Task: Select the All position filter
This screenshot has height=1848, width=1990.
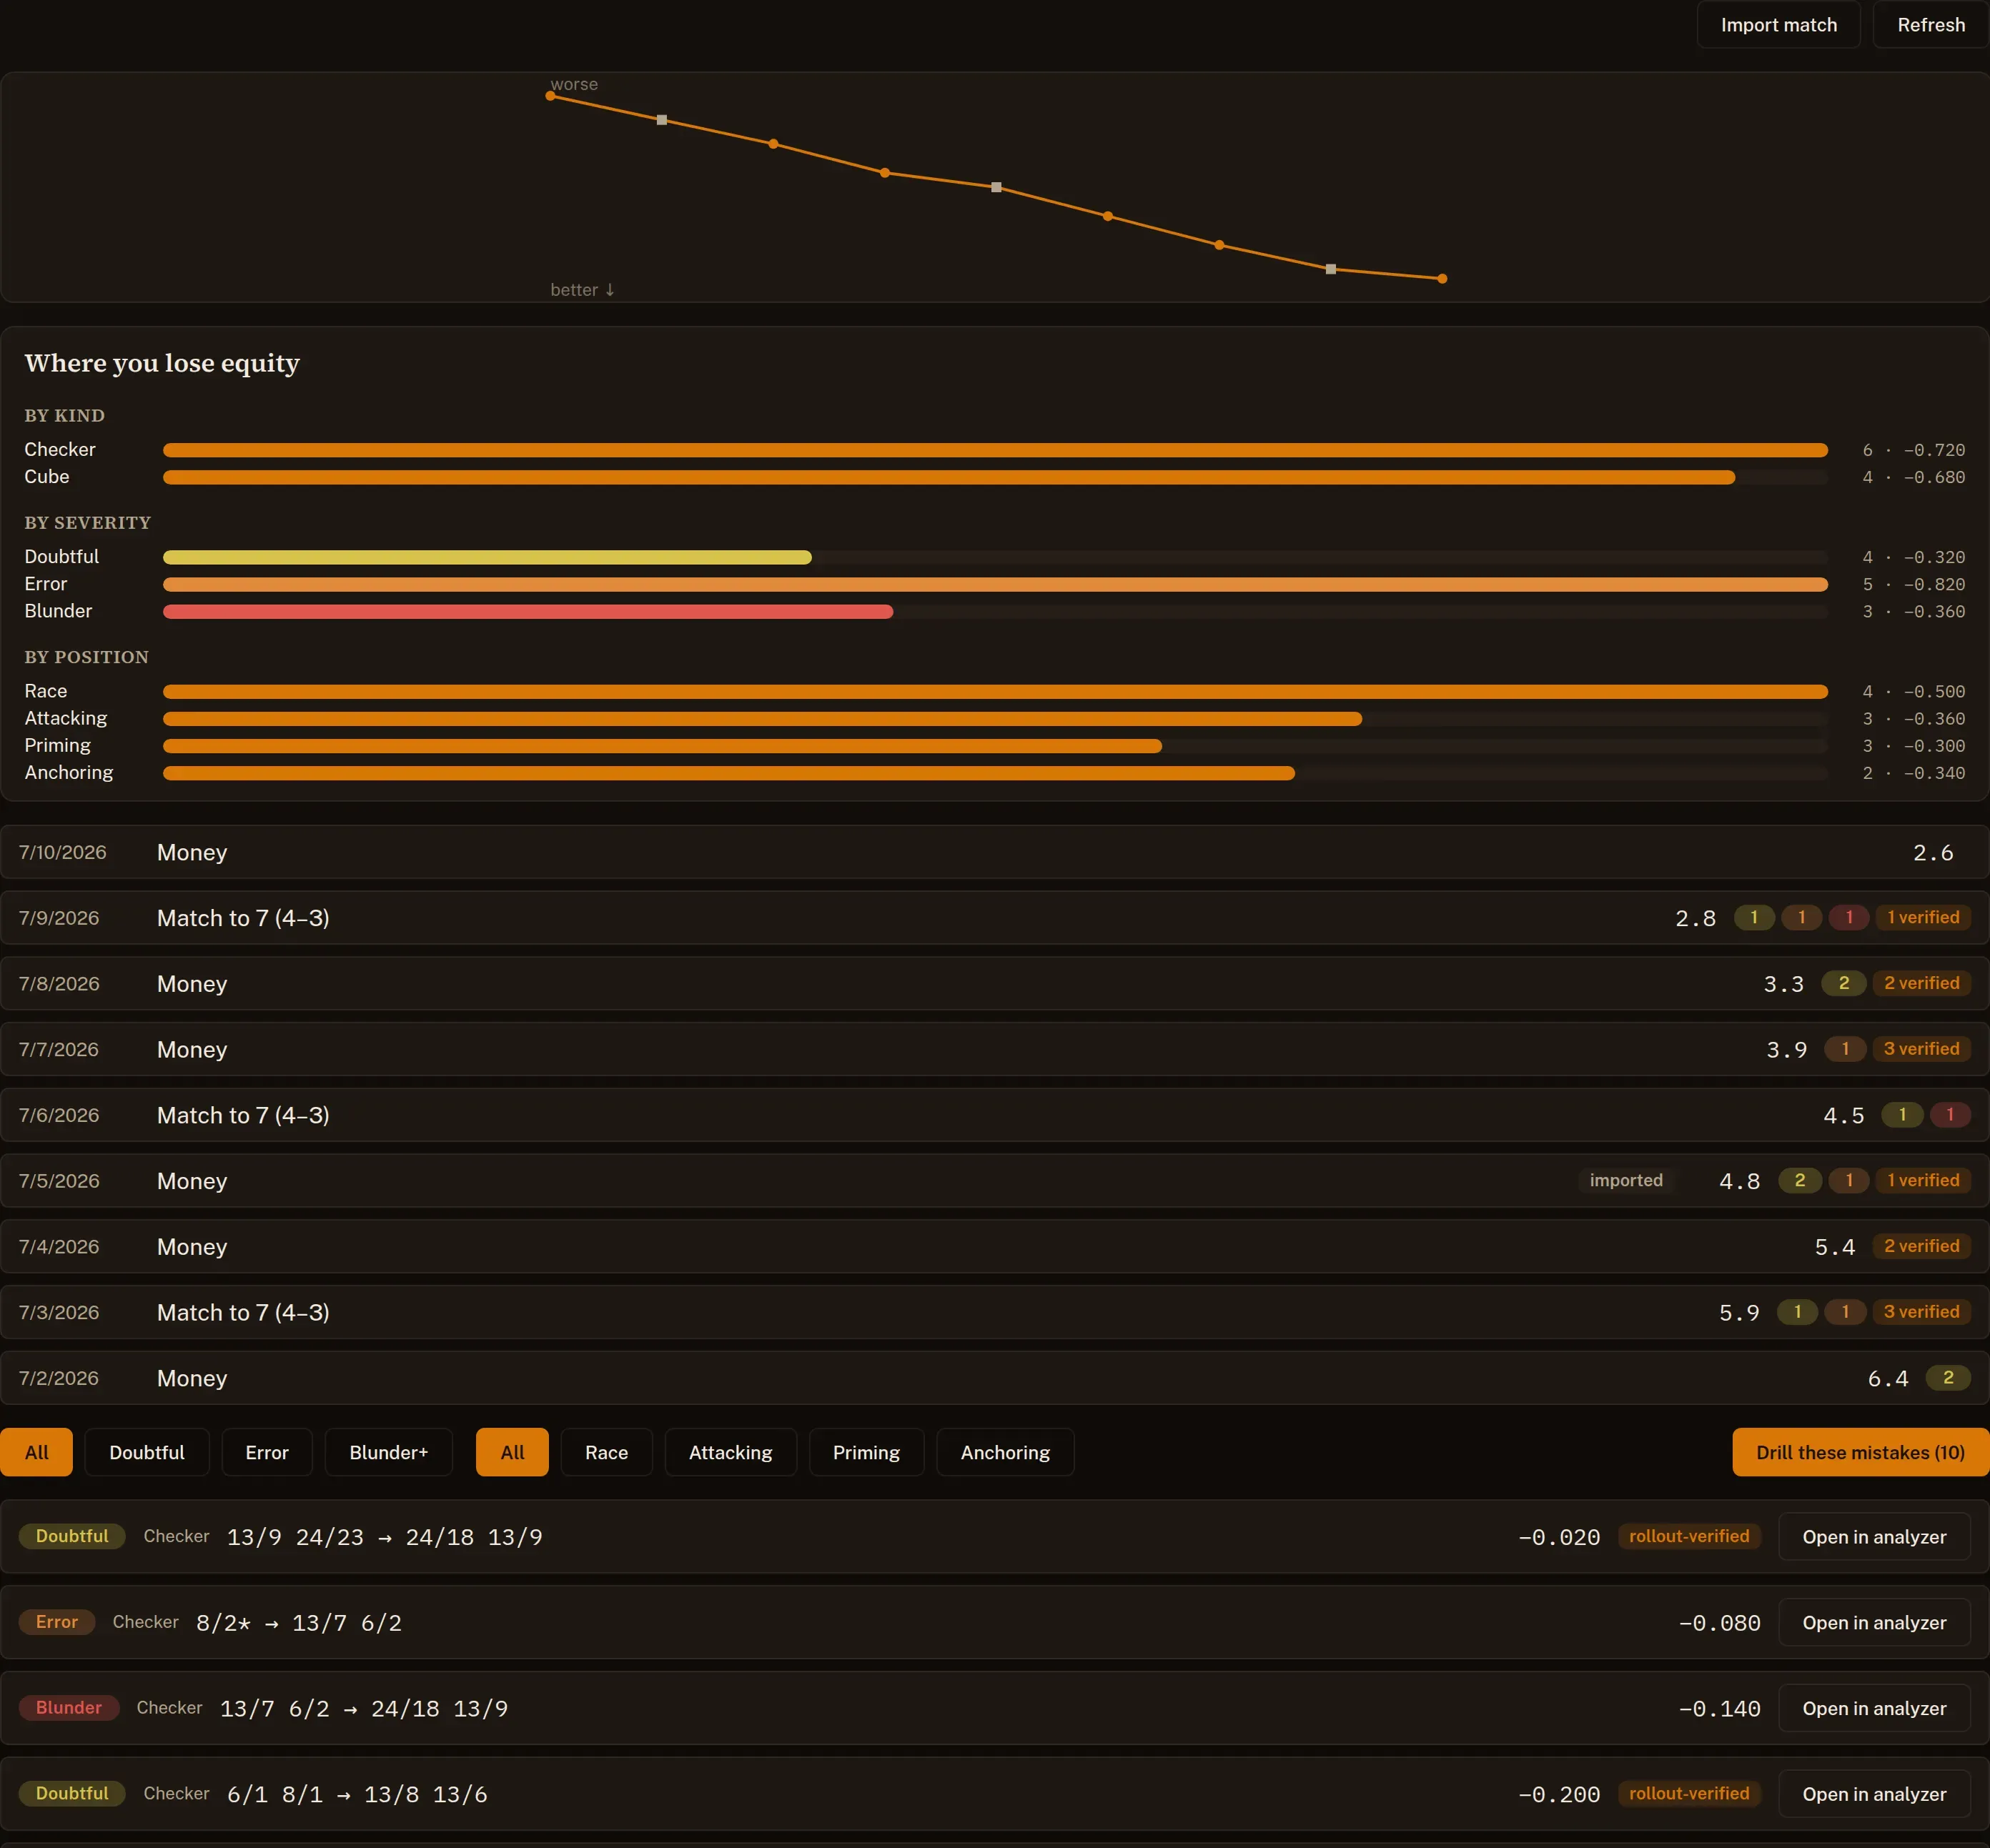Action: click(x=512, y=1452)
